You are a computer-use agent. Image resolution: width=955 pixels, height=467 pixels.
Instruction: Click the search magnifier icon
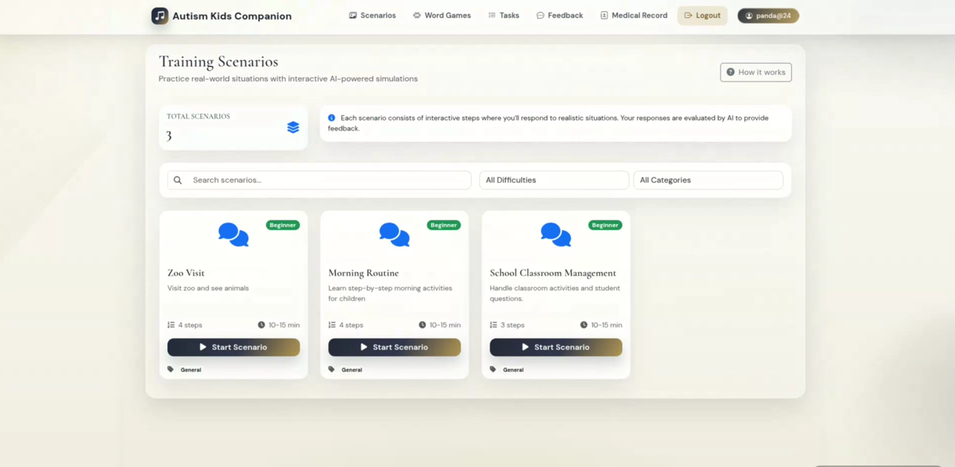pyautogui.click(x=177, y=180)
